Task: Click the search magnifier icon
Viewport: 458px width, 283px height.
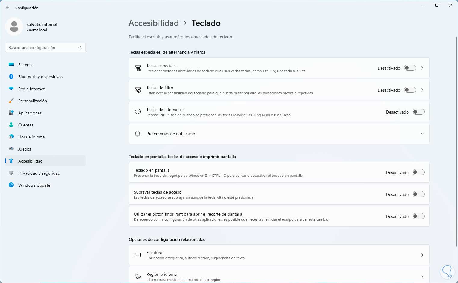Action: [x=80, y=48]
